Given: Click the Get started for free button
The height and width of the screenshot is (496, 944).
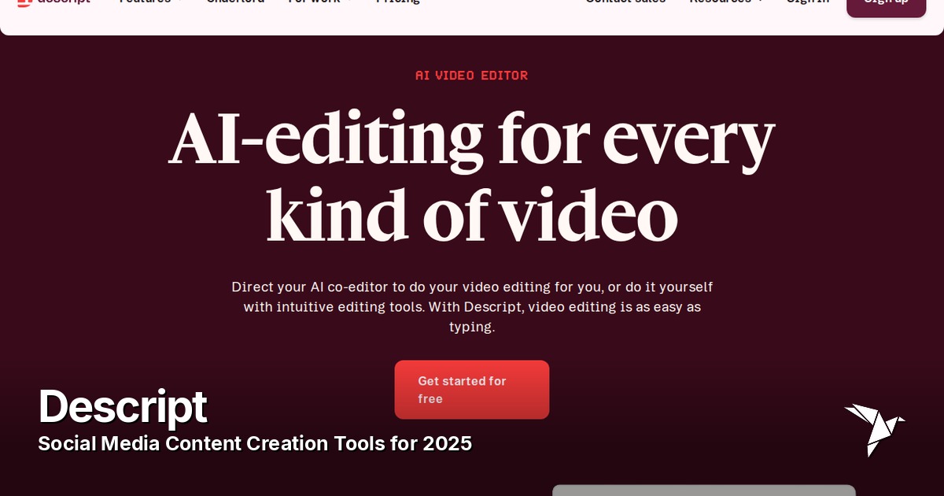Looking at the screenshot, I should tap(472, 390).
